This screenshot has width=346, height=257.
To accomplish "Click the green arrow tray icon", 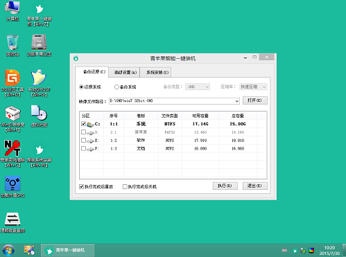I will click(295, 251).
